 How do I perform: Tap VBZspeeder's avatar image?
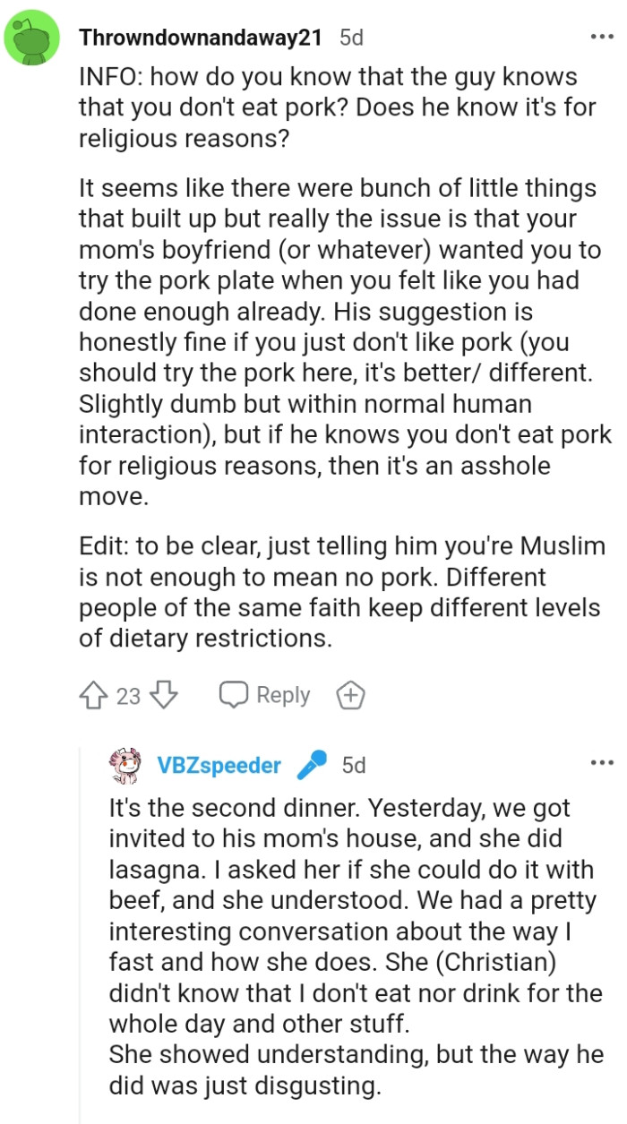pyautogui.click(x=126, y=767)
